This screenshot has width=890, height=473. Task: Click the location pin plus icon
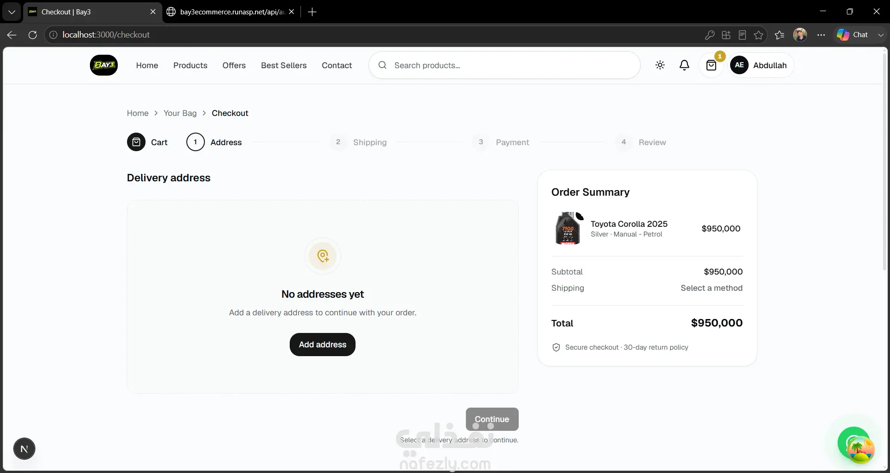(323, 256)
